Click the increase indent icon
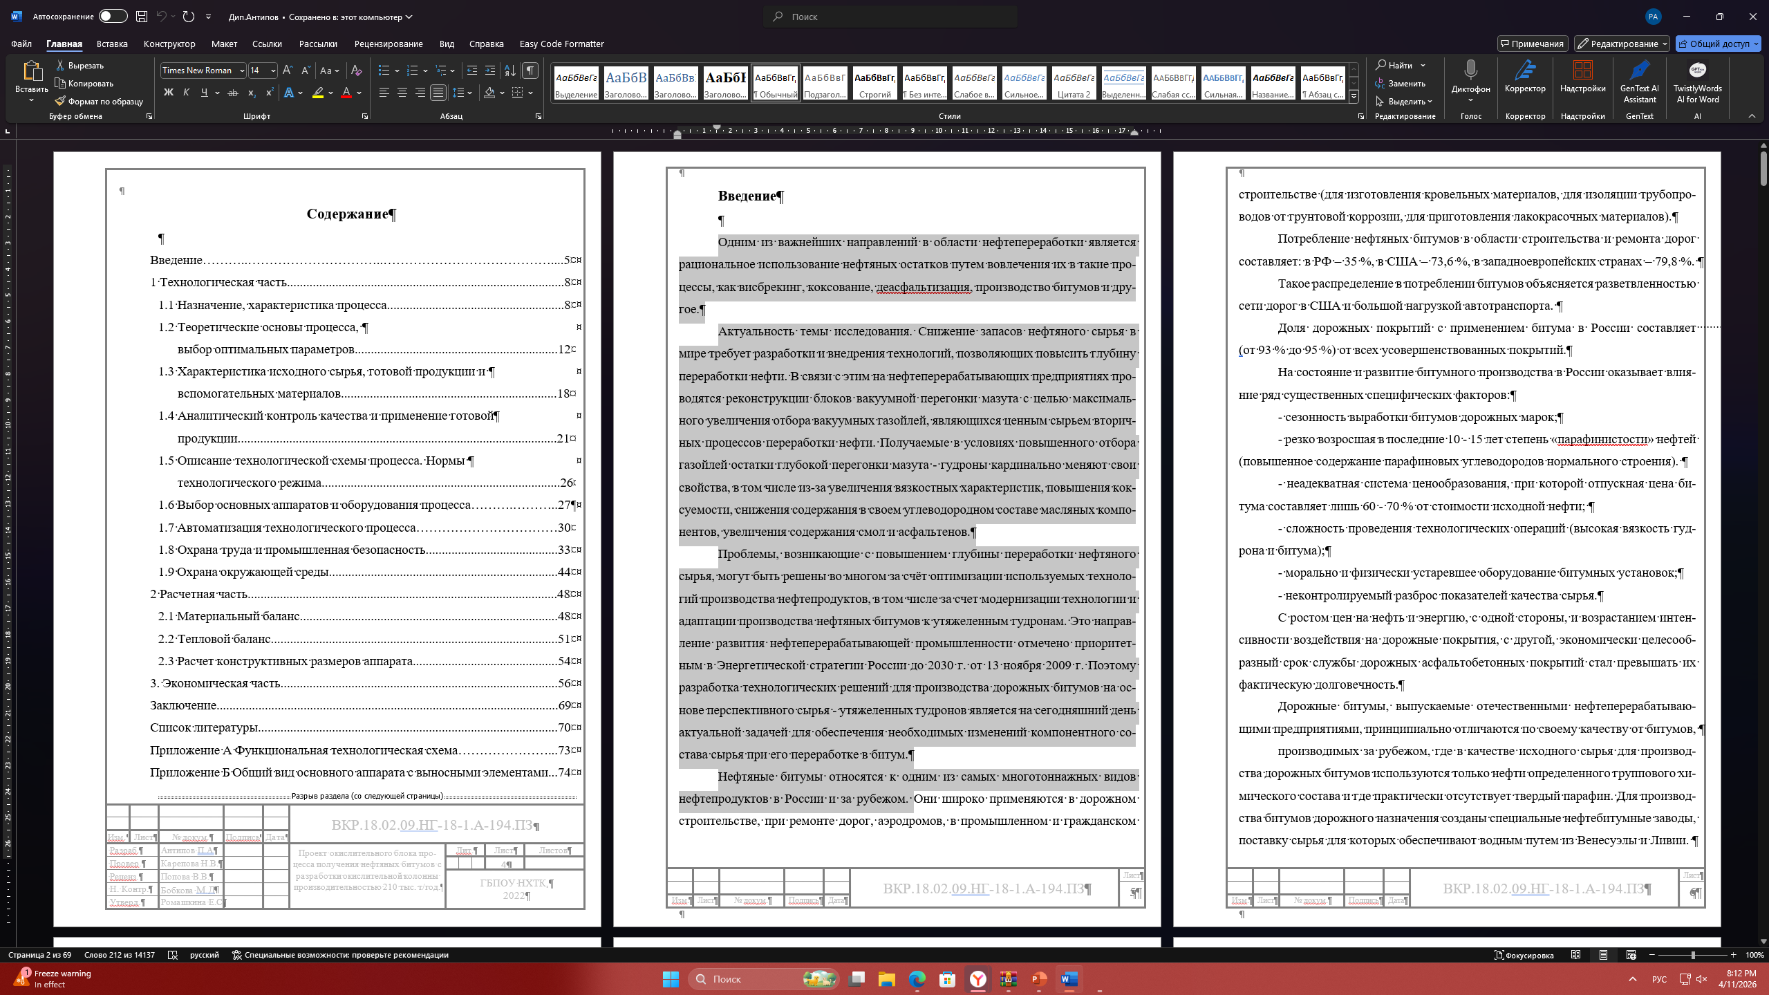The width and height of the screenshot is (1769, 995). point(490,71)
